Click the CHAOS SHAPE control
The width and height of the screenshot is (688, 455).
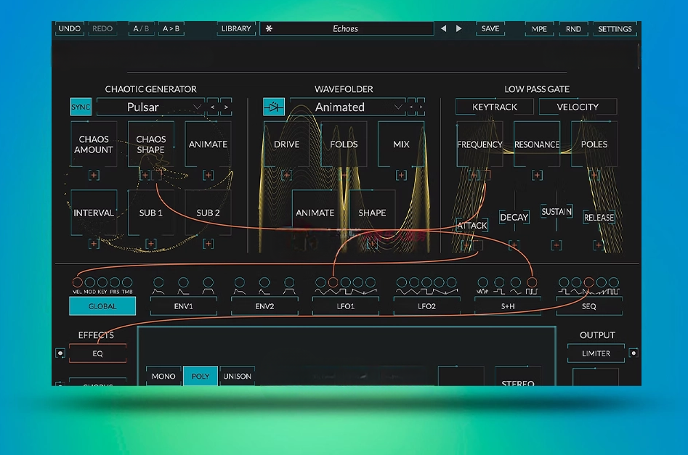coord(151,144)
